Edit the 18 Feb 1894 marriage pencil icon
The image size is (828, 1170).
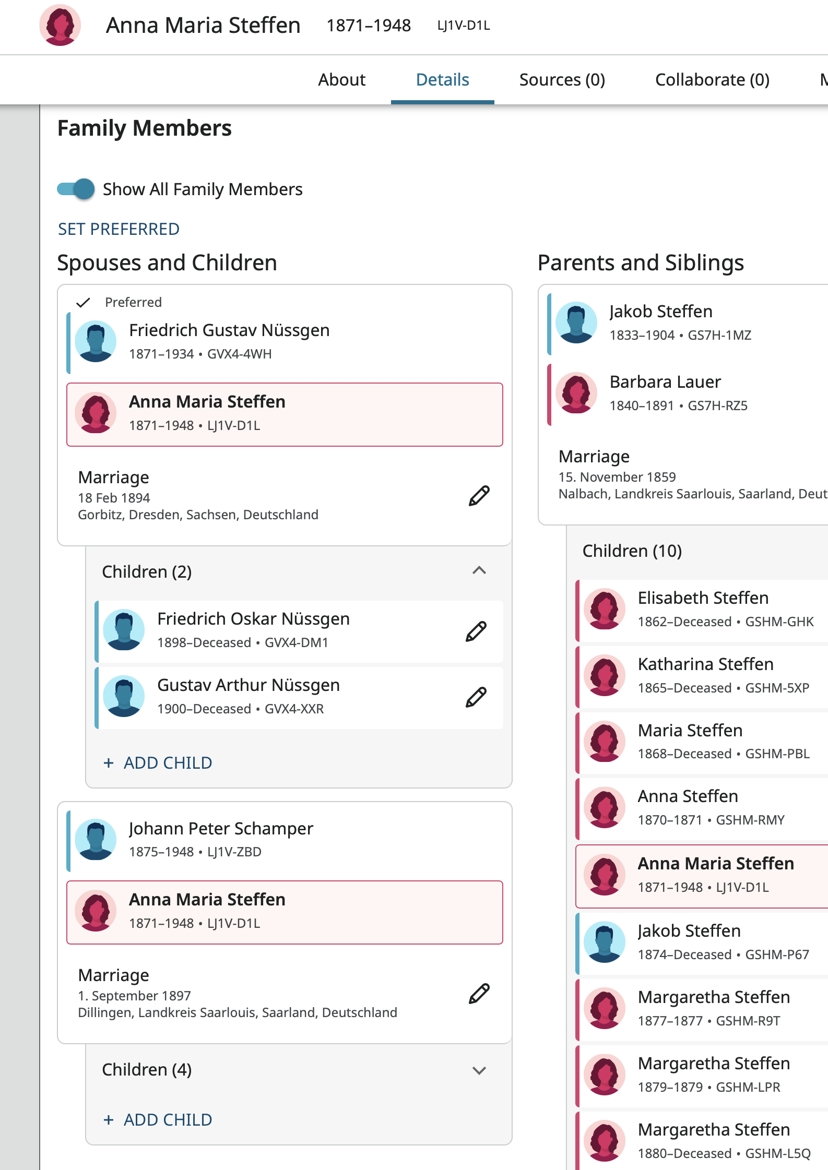(479, 496)
